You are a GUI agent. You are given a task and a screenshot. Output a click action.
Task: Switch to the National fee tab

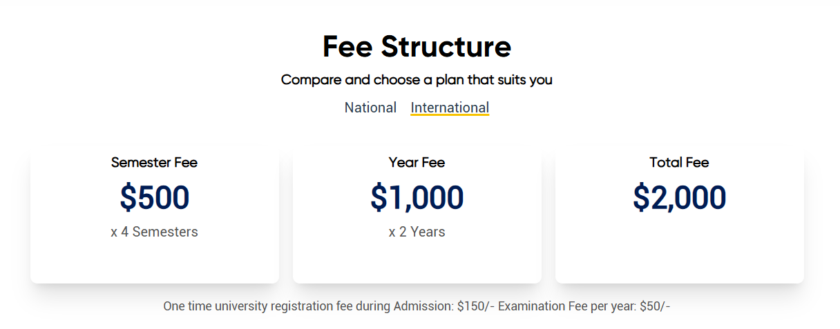click(x=370, y=108)
